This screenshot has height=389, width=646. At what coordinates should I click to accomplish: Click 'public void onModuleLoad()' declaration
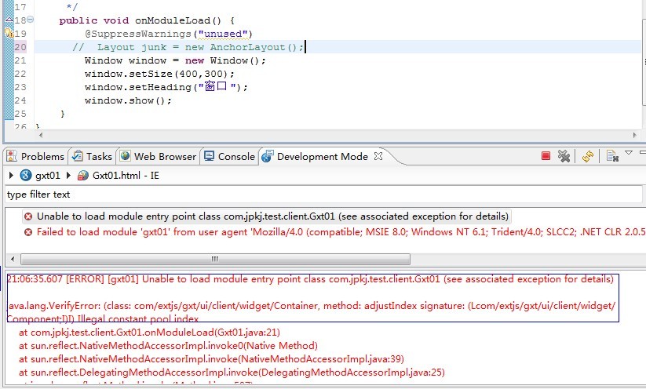[x=147, y=20]
